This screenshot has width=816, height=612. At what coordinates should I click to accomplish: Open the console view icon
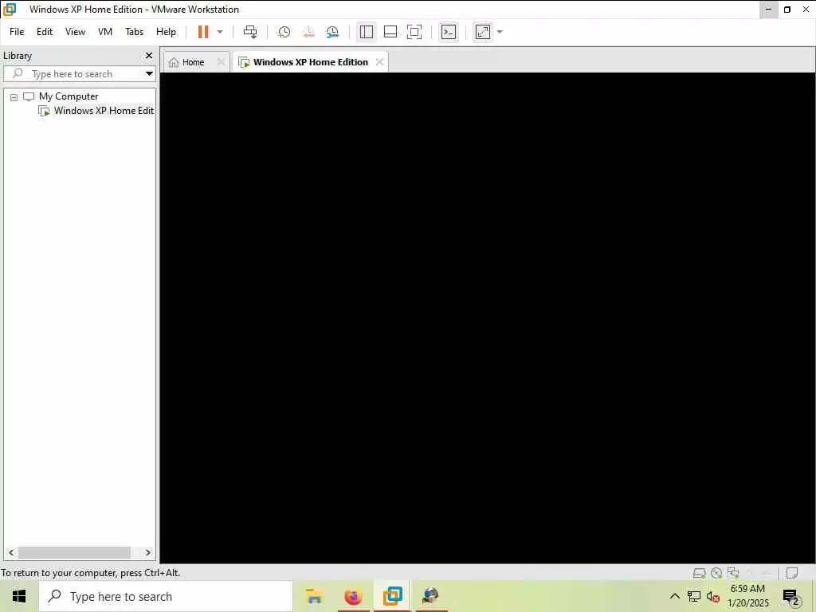tap(448, 32)
